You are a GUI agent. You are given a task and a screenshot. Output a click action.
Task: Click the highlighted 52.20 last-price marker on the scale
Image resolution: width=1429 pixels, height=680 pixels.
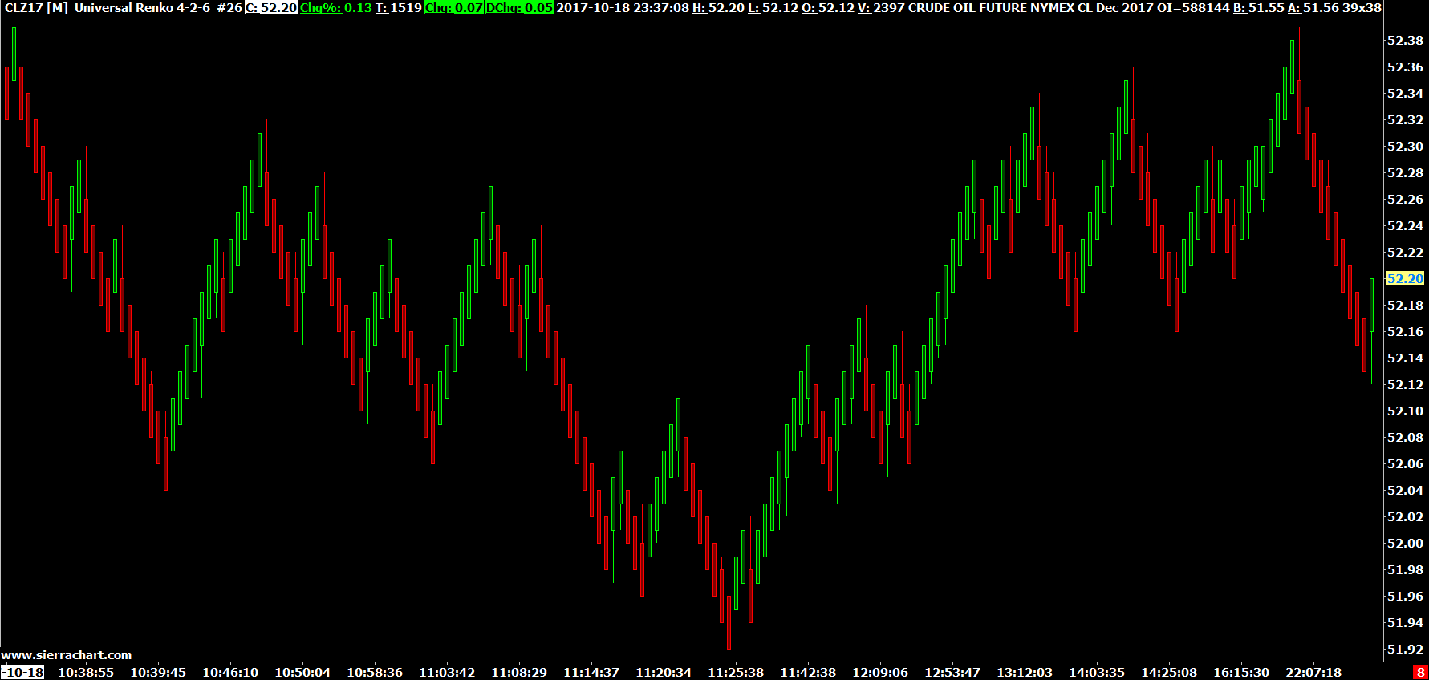tap(1405, 279)
